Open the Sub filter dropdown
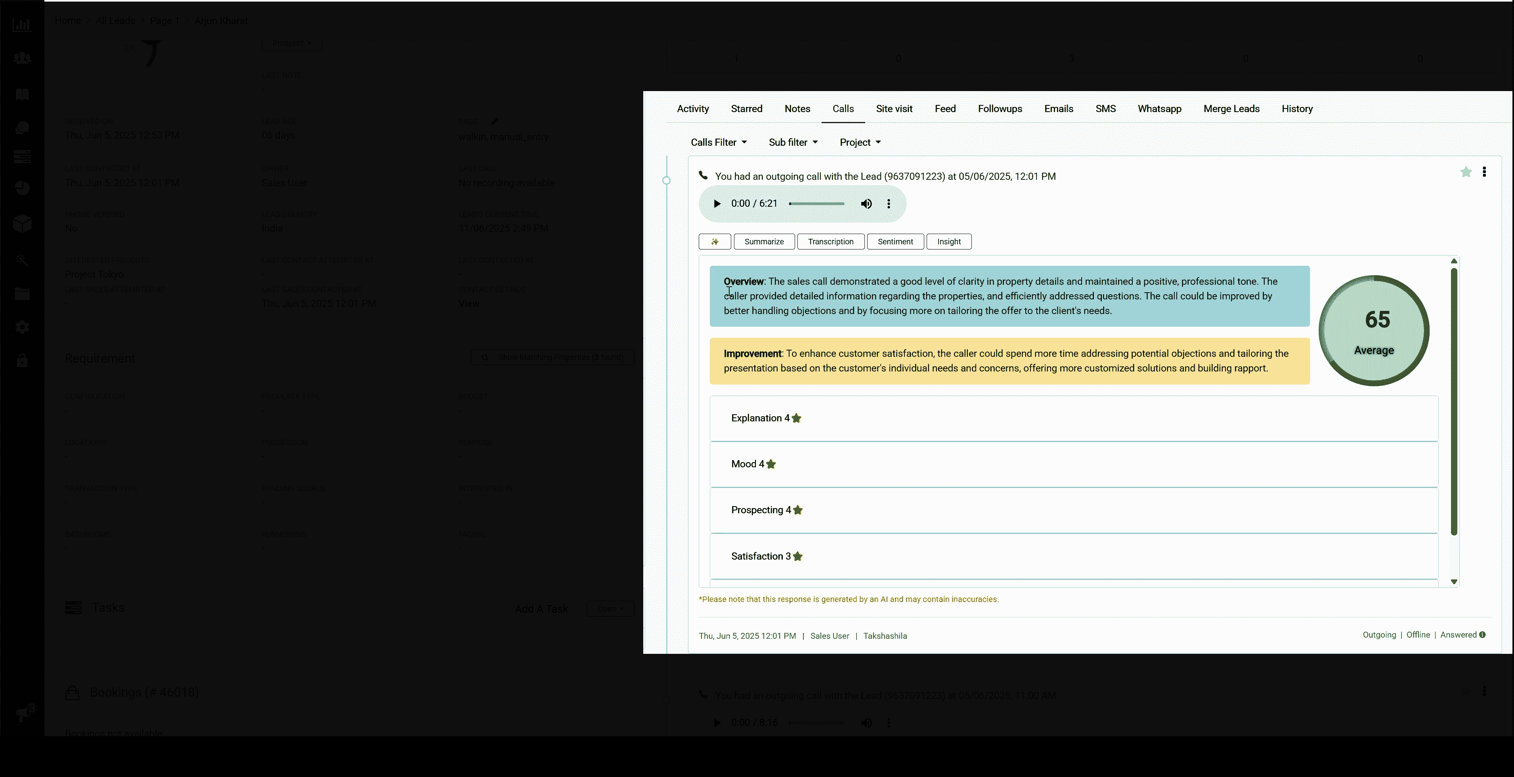This screenshot has width=1514, height=777. pyautogui.click(x=793, y=142)
